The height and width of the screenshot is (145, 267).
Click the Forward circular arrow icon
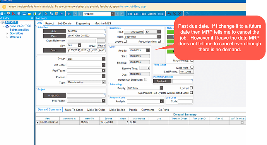click(x=174, y=14)
